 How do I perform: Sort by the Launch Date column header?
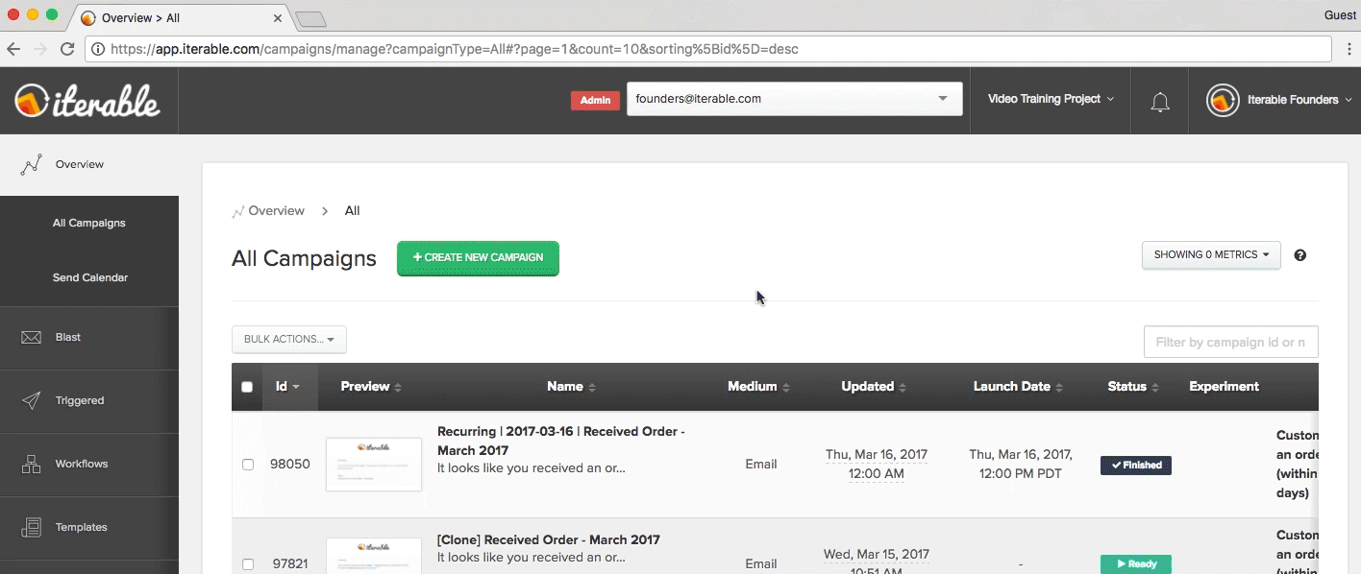click(x=1019, y=387)
